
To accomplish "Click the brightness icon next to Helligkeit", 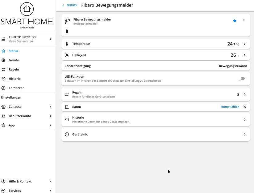I will [x=67, y=55].
